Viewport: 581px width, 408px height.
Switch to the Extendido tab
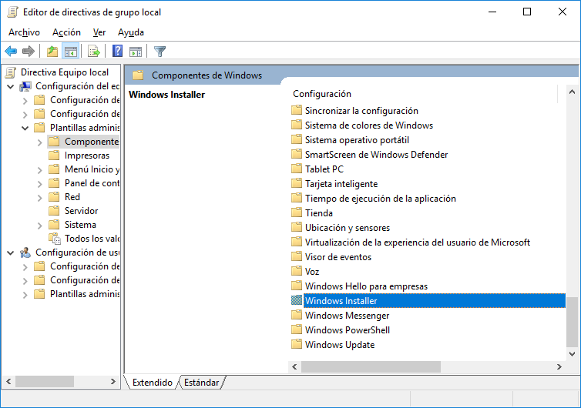(x=153, y=383)
